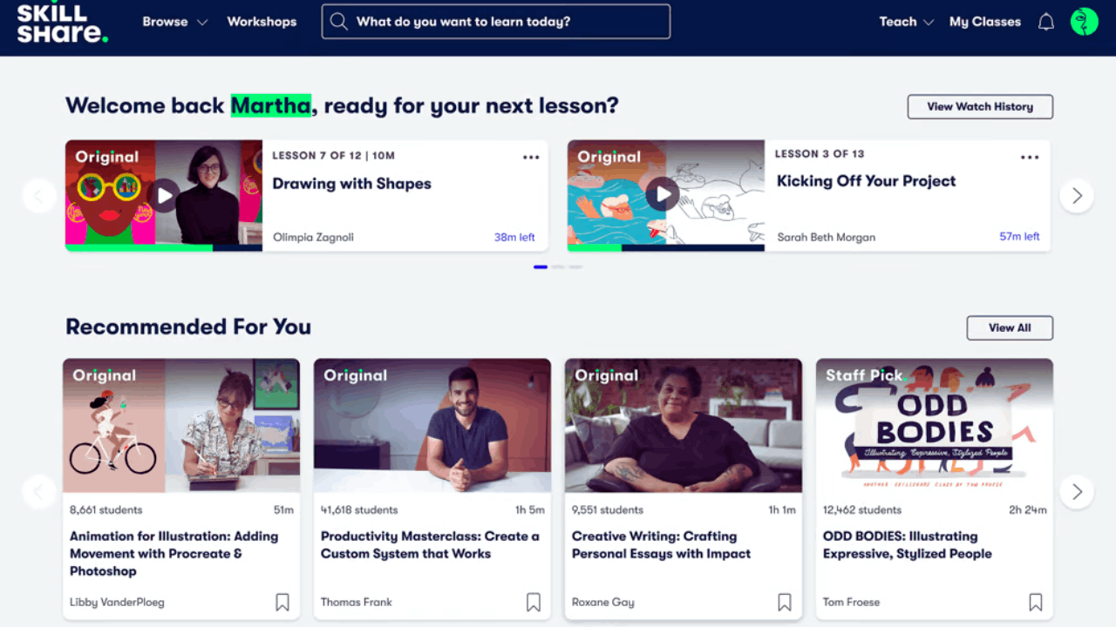This screenshot has height=627, width=1116.
Task: Open the Kicking Off Your Project title
Action: point(867,181)
